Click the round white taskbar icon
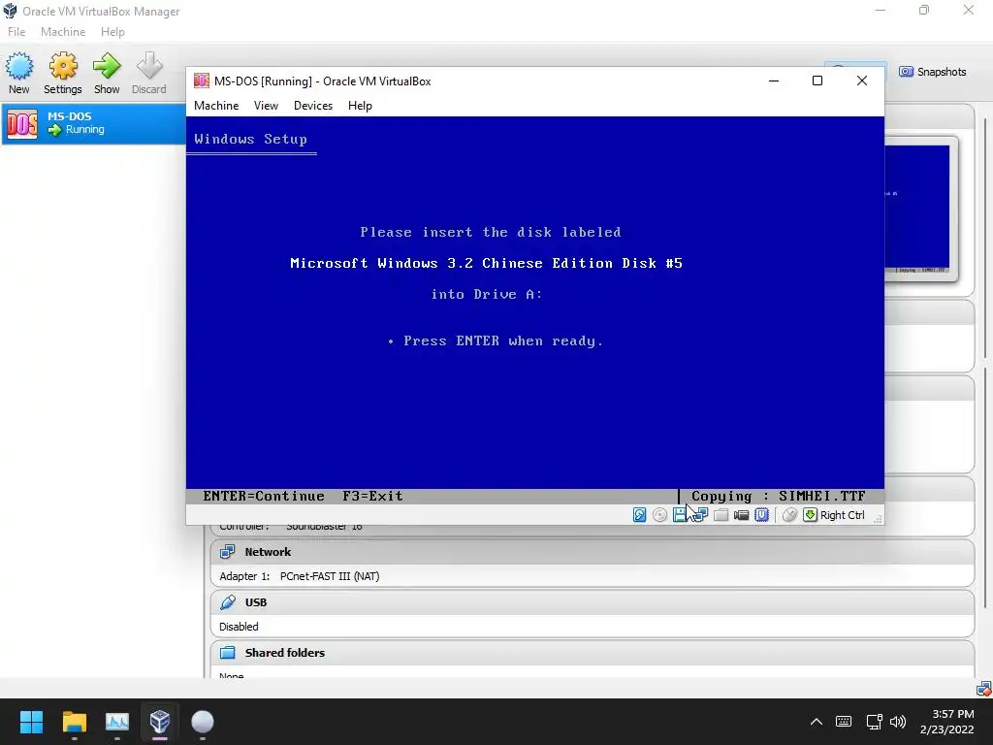Viewport: 993px width, 745px height. coord(203,722)
